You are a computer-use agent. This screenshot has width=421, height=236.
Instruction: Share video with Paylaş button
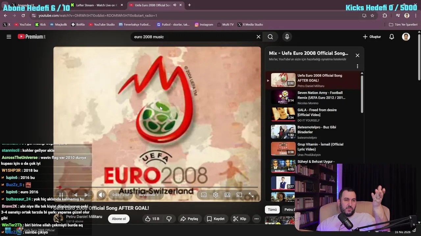[189, 219]
